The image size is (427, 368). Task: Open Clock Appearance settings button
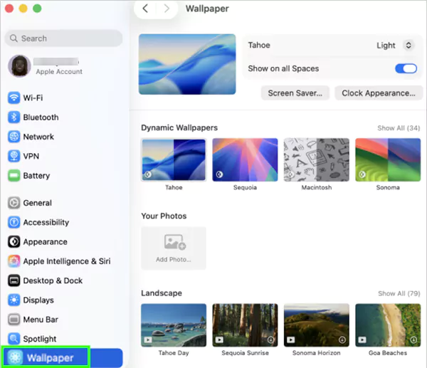(379, 93)
